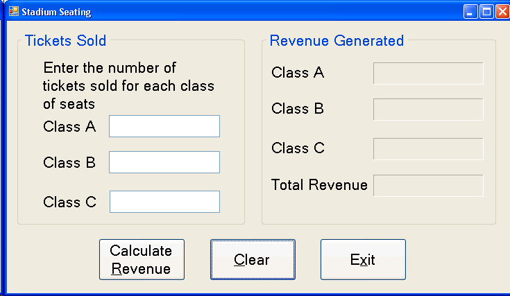Focus the Class A tickets sold field
Image resolution: width=510 pixels, height=296 pixels.
coord(164,126)
